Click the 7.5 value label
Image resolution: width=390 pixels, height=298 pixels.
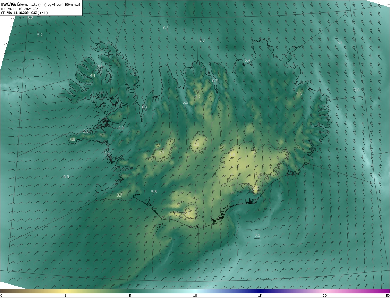pyautogui.click(x=340, y=43)
